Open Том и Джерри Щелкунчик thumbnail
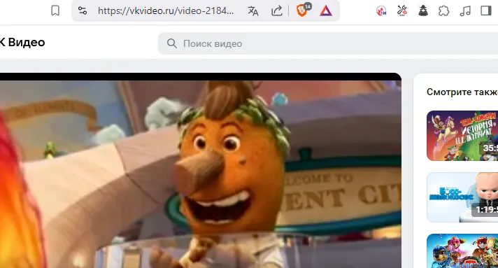The height and width of the screenshot is (268, 498). tap(462, 136)
